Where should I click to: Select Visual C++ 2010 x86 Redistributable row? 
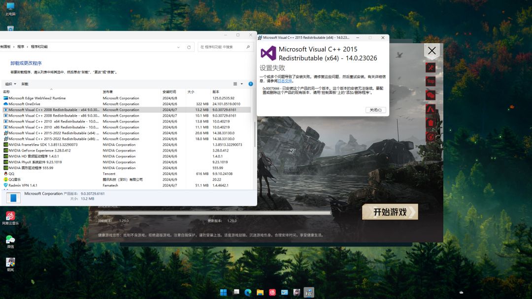[x=127, y=127]
